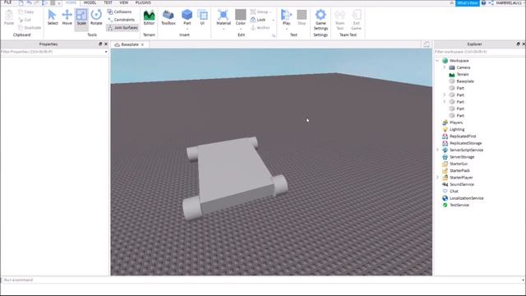The image size is (526, 296).
Task: Select Terrain in the Explorer
Action: [462, 75]
